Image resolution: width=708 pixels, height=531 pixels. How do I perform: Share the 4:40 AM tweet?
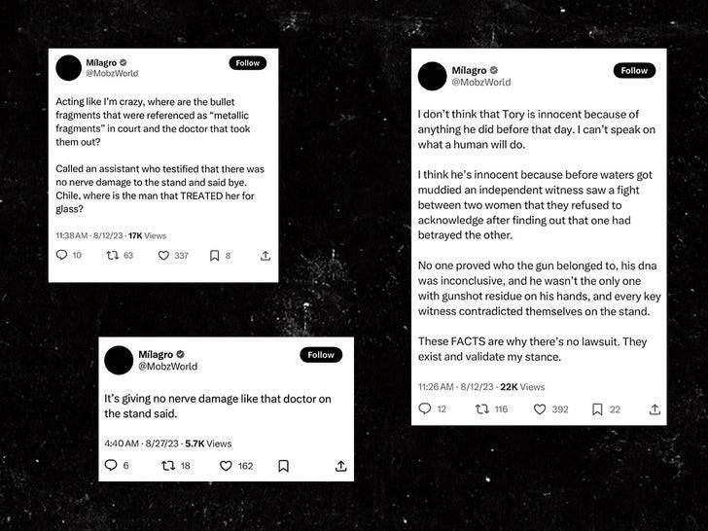pyautogui.click(x=341, y=466)
